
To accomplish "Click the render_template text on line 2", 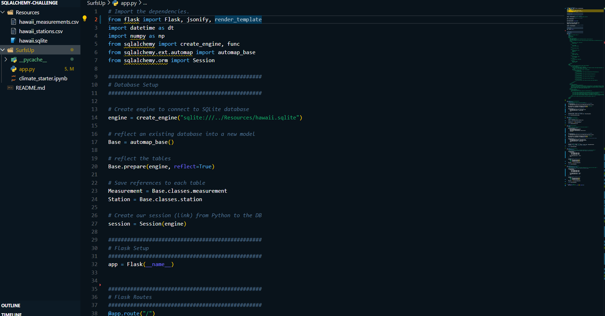I will tap(238, 20).
